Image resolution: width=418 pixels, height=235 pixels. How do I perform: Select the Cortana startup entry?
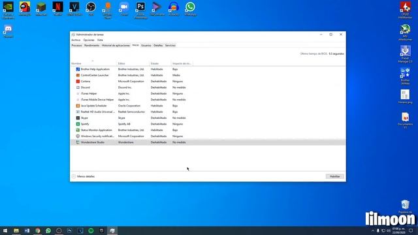(208, 82)
